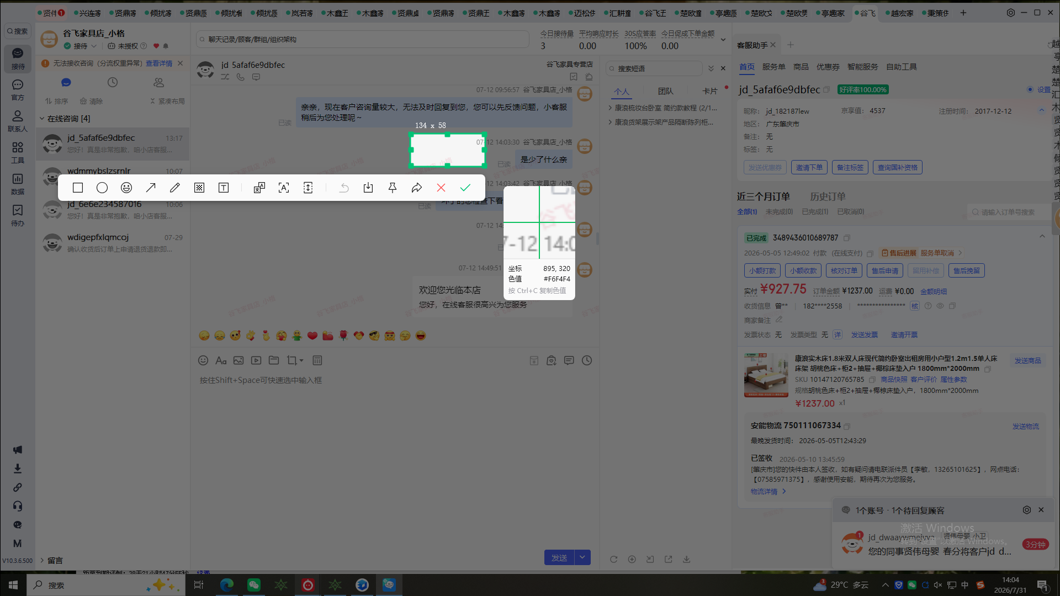Open the 历史订单 tab

(x=828, y=196)
